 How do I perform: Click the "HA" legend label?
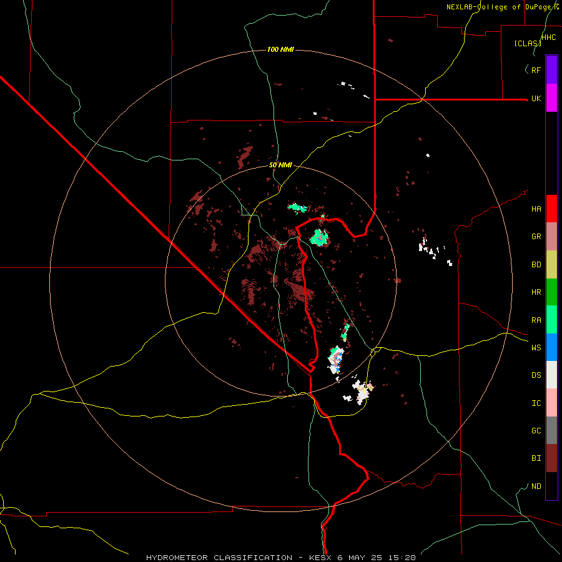536,209
